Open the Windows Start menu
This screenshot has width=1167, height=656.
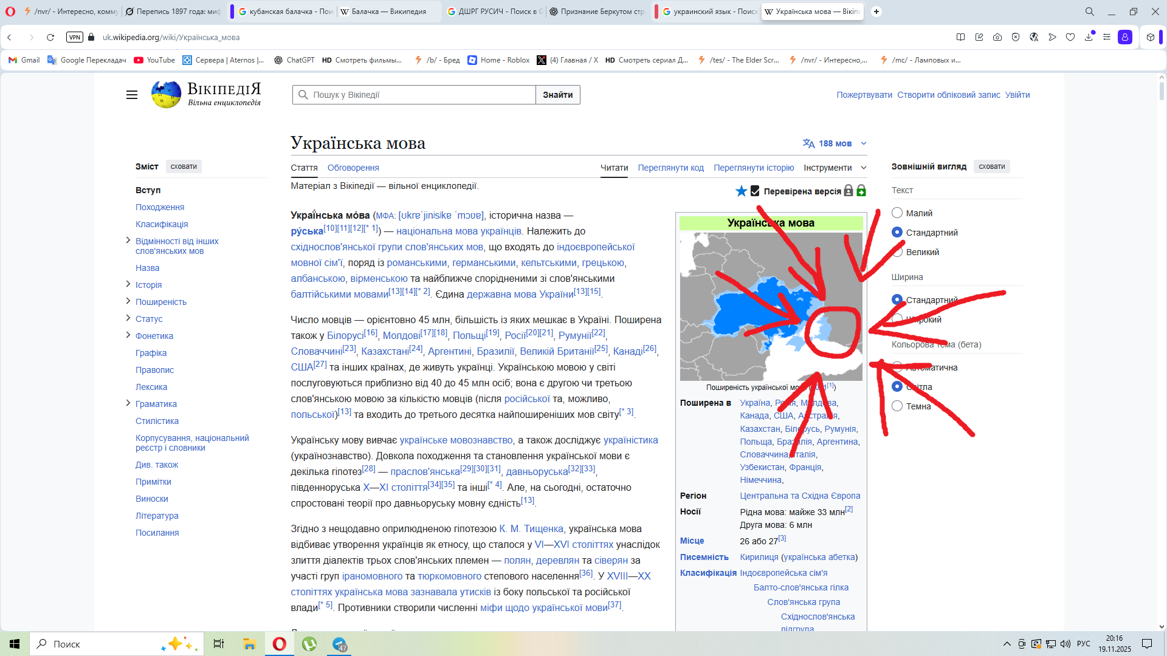click(x=15, y=644)
